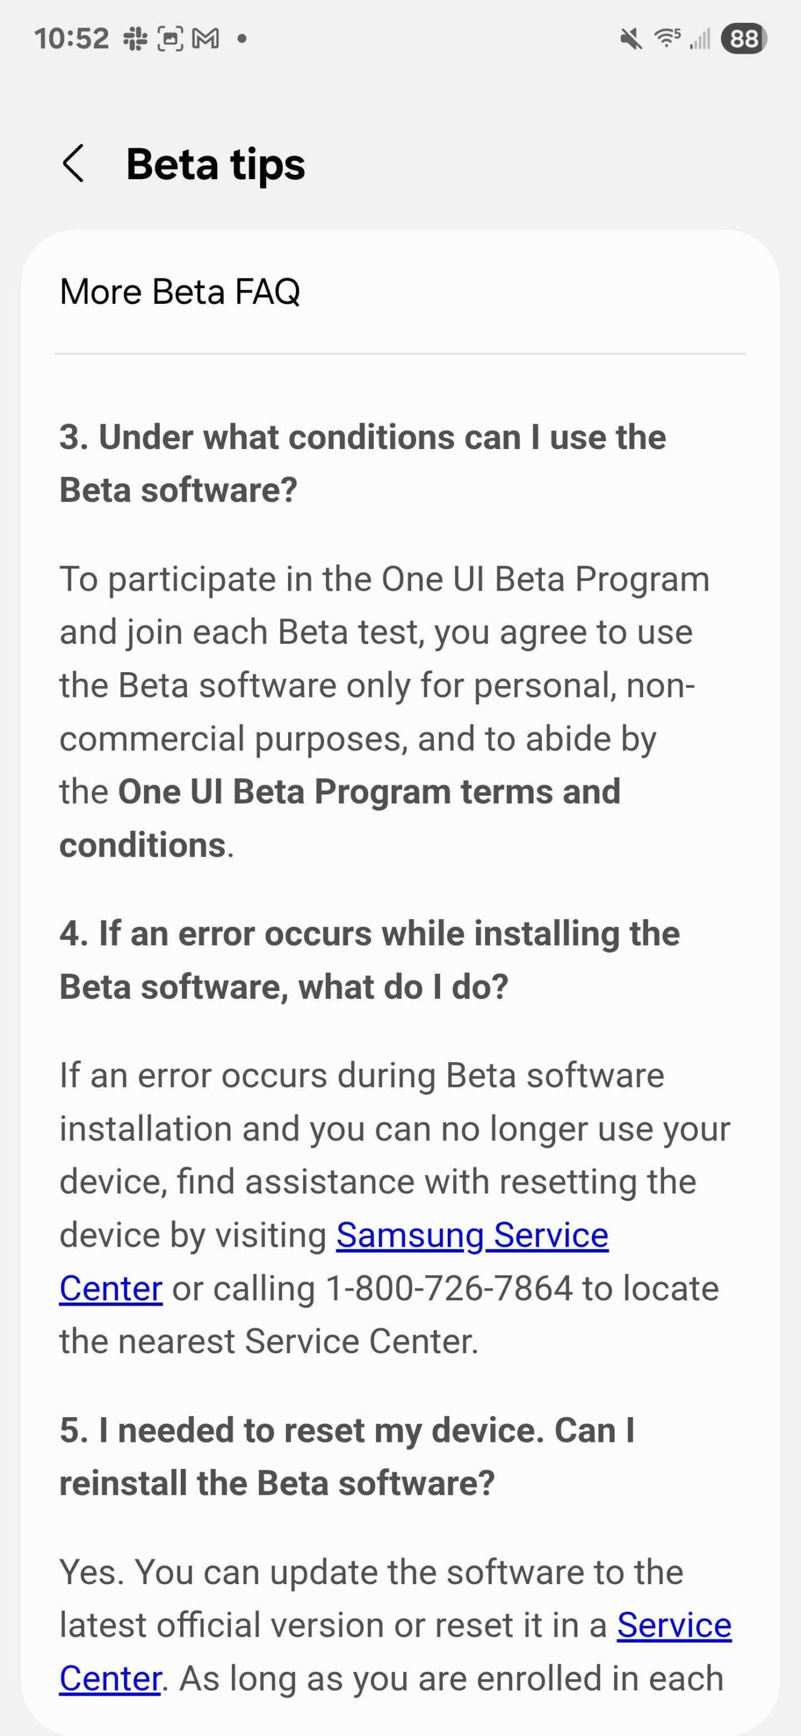
Task: Tap the Wi-Fi indicator icon
Action: (667, 39)
